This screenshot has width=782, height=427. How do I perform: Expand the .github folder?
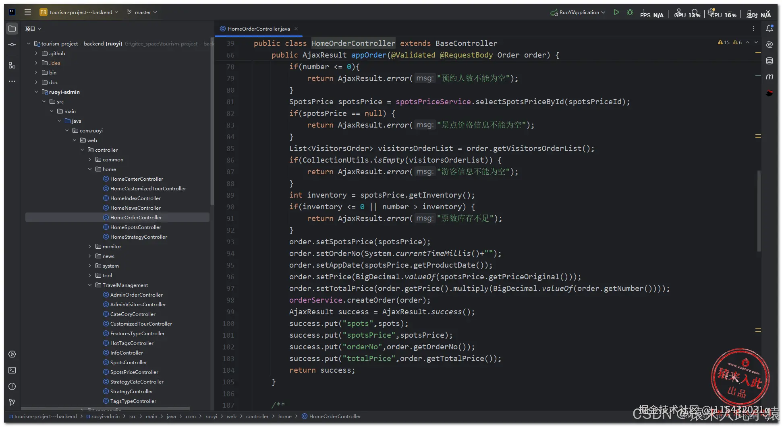coord(36,53)
